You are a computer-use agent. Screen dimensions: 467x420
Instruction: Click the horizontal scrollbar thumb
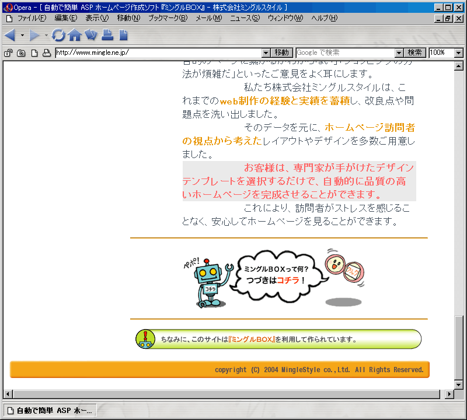tap(226, 394)
